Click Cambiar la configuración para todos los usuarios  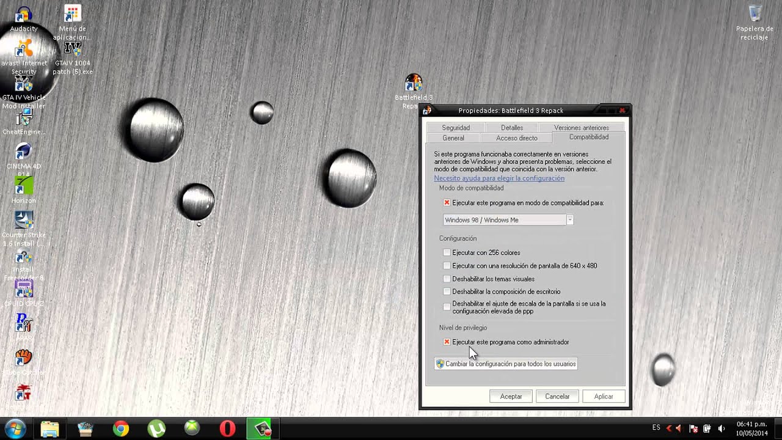pyautogui.click(x=505, y=364)
